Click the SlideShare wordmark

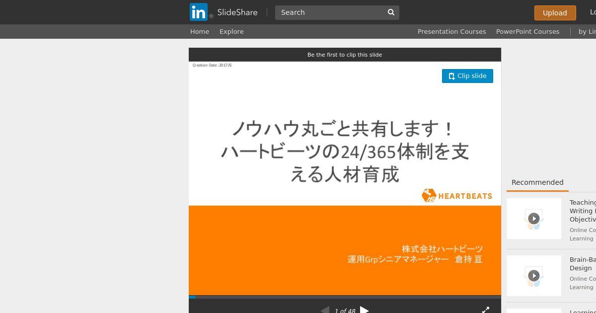click(x=237, y=12)
